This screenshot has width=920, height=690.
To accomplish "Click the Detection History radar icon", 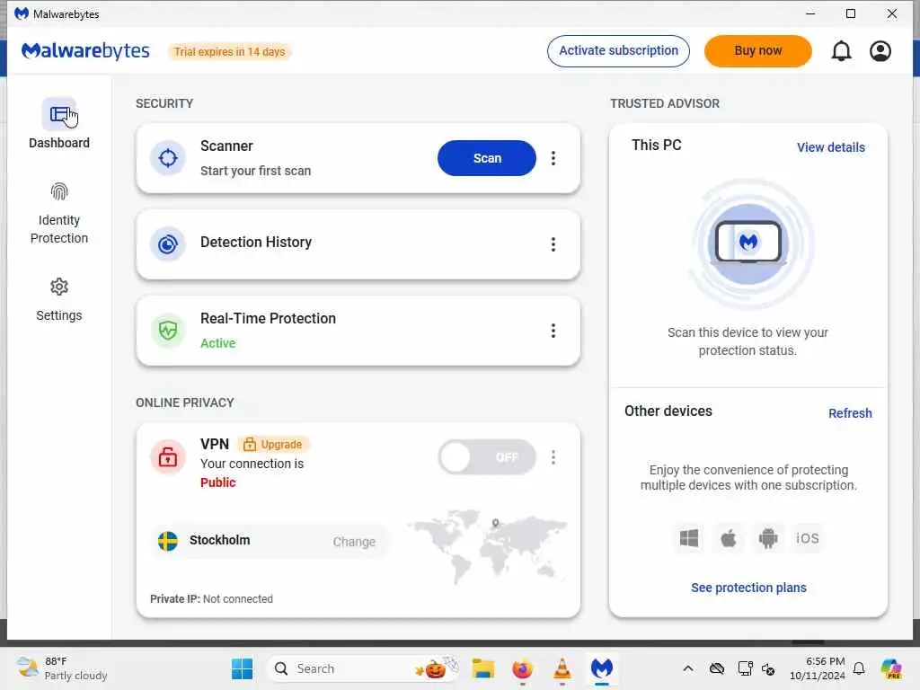I will click(168, 244).
